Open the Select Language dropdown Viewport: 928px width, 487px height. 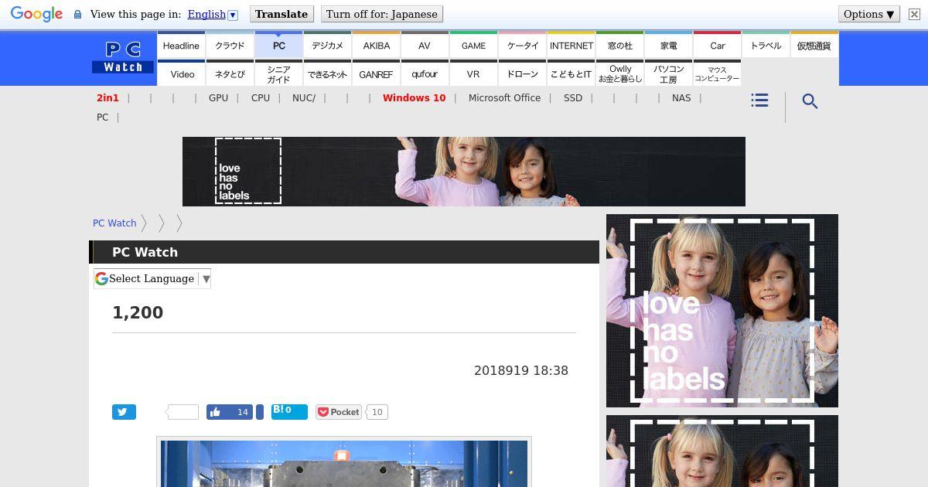click(152, 279)
